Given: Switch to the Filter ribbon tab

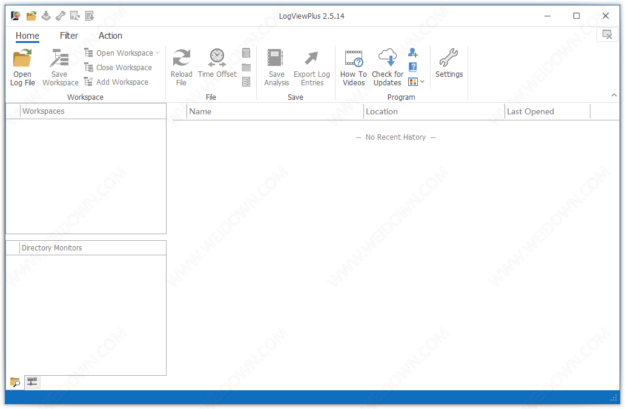Looking at the screenshot, I should tap(69, 36).
